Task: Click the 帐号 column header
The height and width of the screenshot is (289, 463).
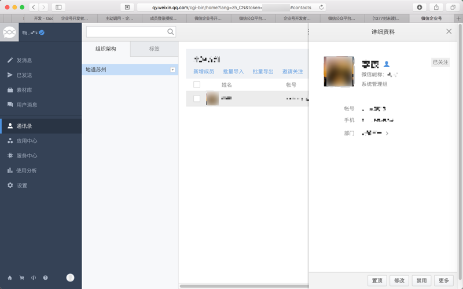Action: pos(291,85)
